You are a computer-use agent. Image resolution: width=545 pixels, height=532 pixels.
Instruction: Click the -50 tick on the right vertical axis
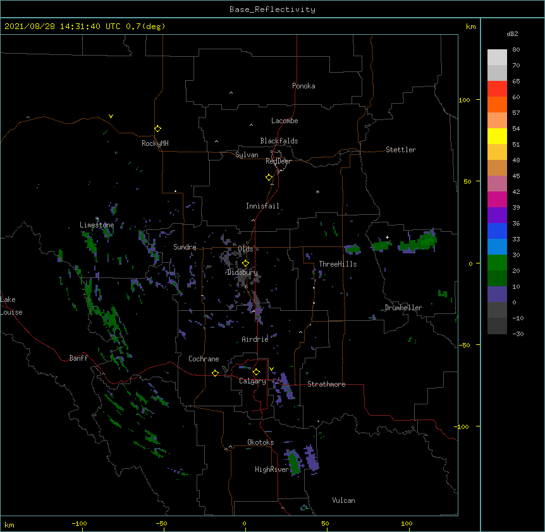pyautogui.click(x=464, y=345)
